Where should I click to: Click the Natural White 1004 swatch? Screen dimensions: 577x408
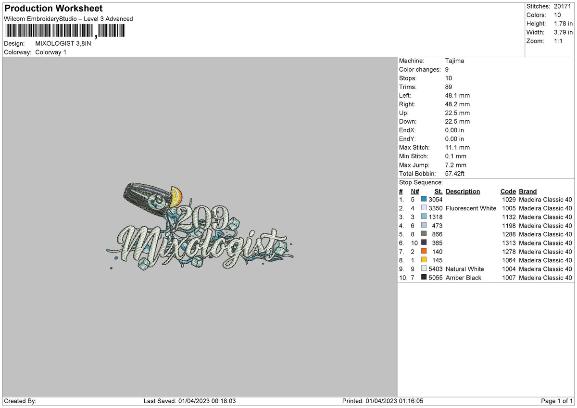tap(424, 268)
